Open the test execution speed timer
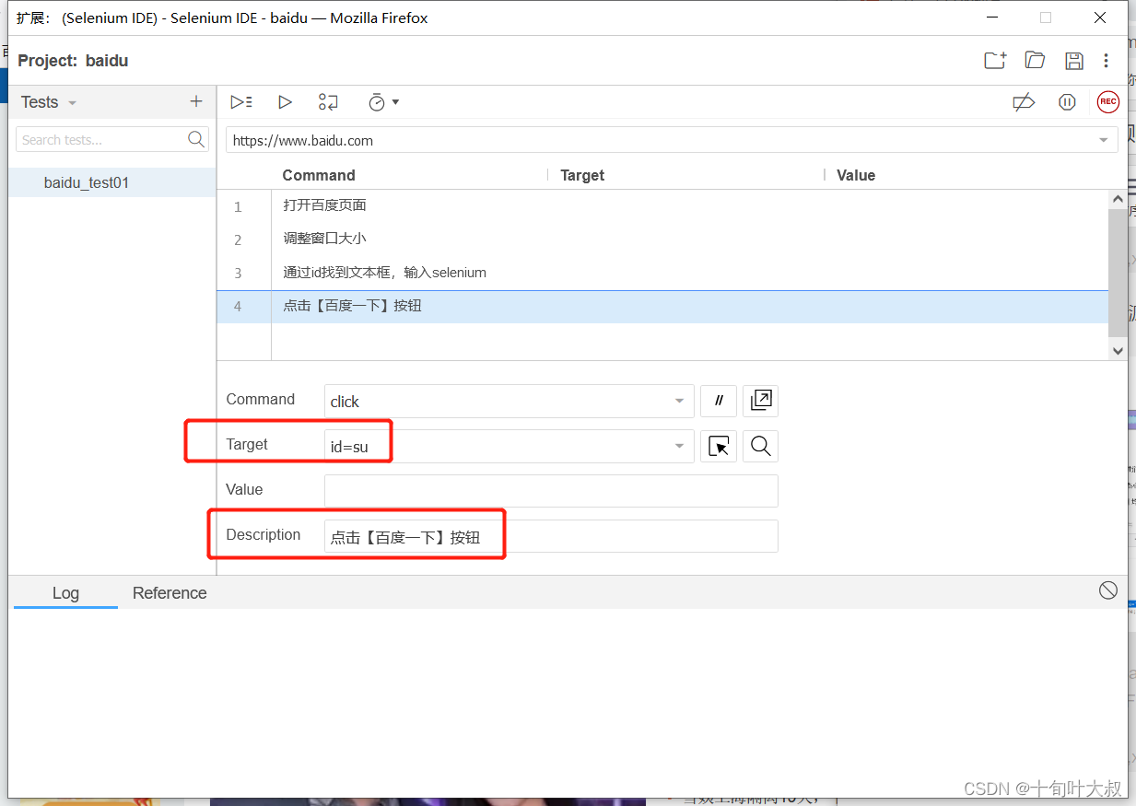The width and height of the screenshot is (1136, 806). [383, 102]
